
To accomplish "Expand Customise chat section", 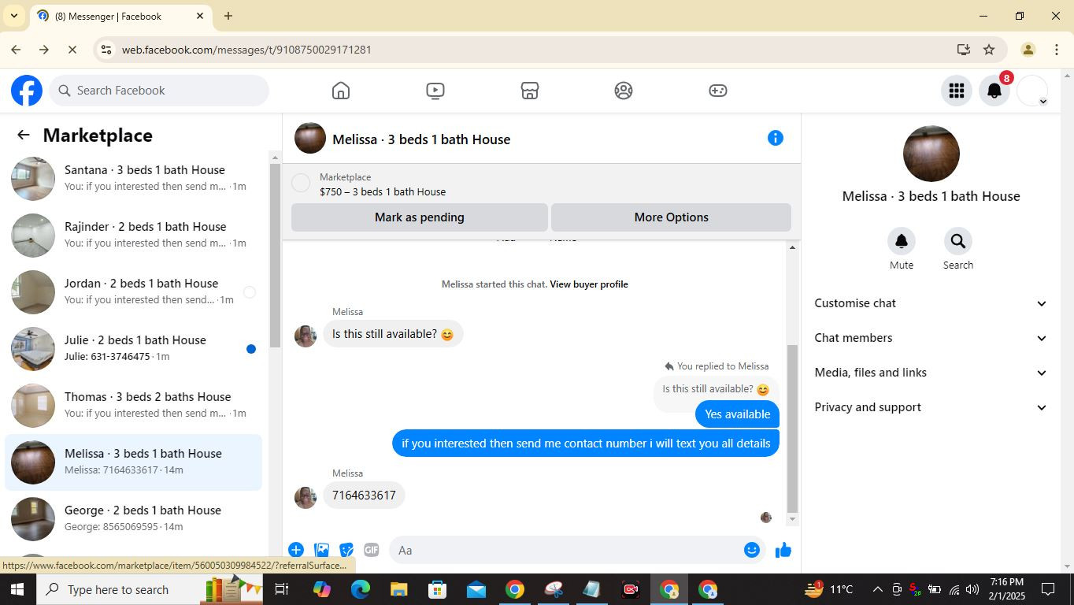I will coord(931,303).
